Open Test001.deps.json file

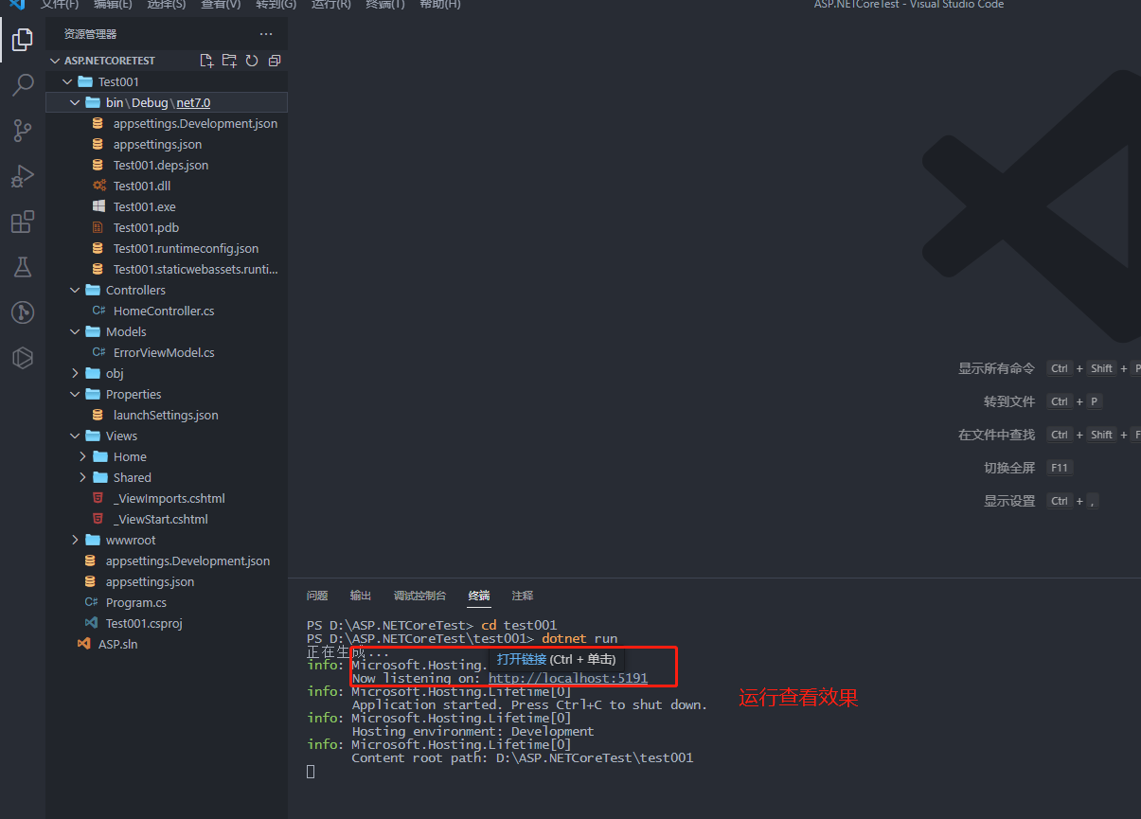[161, 165]
